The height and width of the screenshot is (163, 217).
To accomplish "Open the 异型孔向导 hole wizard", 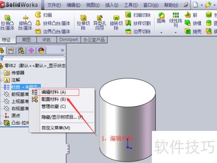I will (x=99, y=23).
